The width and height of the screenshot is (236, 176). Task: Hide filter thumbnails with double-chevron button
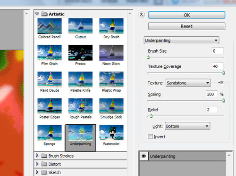[142, 15]
